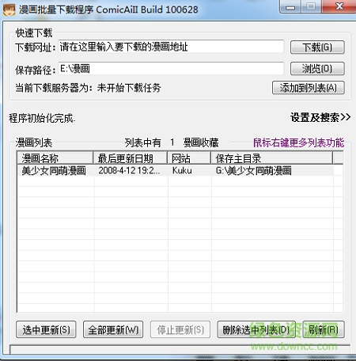This screenshot has height=361, width=356.
Task: Expand the 设置及搜索>> settings panel
Action: [x=320, y=117]
